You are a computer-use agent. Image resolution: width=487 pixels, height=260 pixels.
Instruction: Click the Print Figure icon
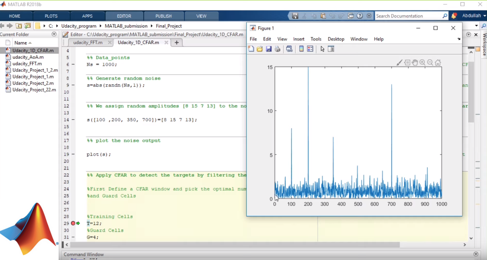pyautogui.click(x=277, y=49)
